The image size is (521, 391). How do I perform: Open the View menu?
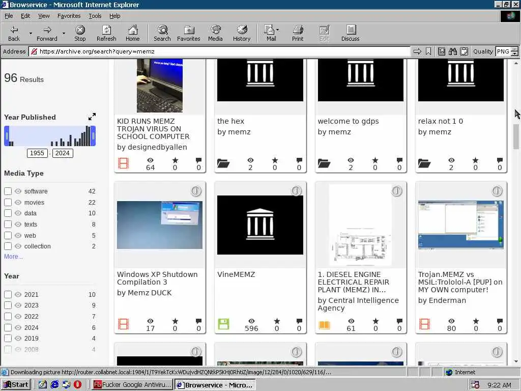pos(44,16)
